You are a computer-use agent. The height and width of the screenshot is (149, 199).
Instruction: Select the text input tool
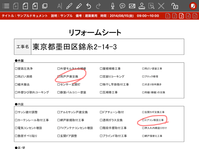(59, 6)
